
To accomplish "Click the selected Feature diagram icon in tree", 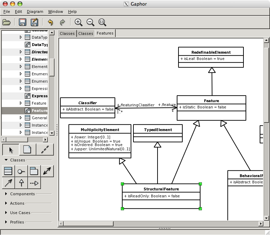I will pos(28,111).
